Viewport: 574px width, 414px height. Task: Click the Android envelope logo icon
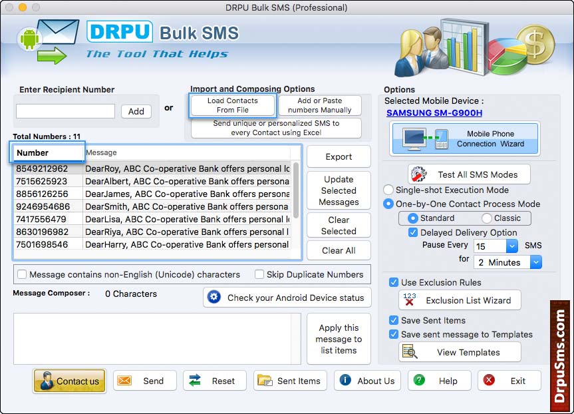(48, 42)
